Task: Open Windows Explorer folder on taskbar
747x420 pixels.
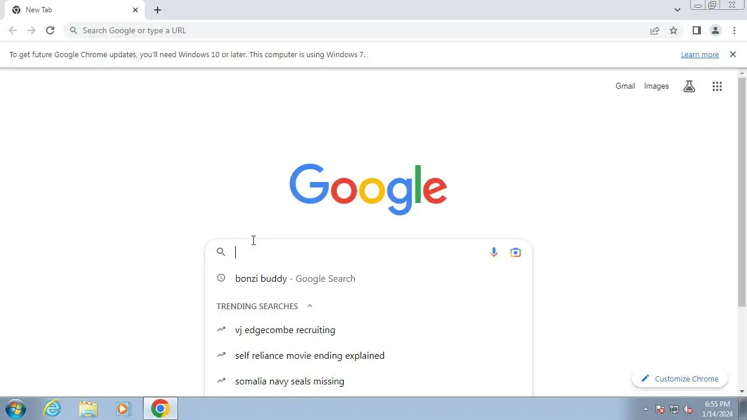Action: coord(88,408)
